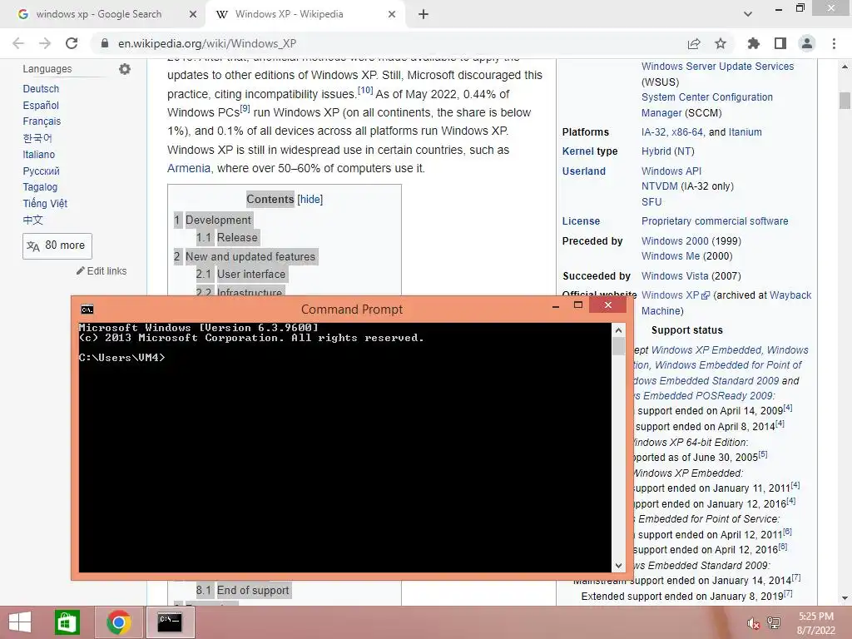The height and width of the screenshot is (639, 852).
Task: Open the NTVDM link
Action: pos(659,186)
